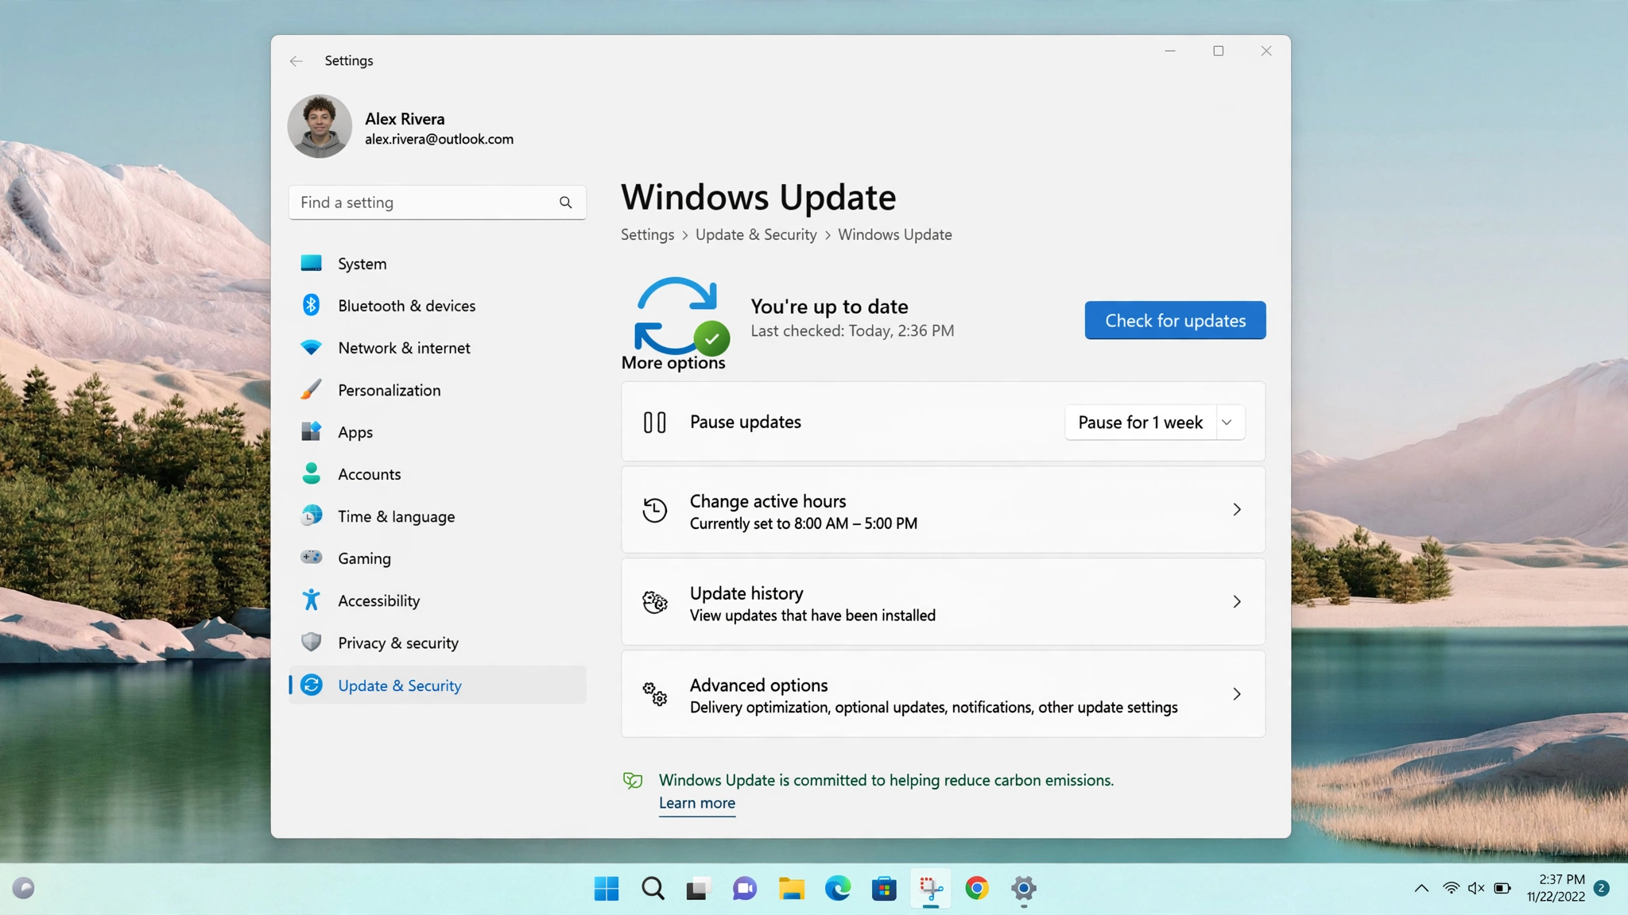Focus the Find a setting search box
Screen dimensions: 1628x915
click(437, 203)
